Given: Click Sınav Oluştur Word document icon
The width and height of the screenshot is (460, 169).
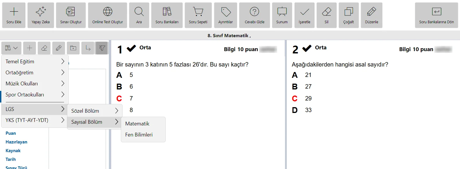Looking at the screenshot, I should point(71,12).
